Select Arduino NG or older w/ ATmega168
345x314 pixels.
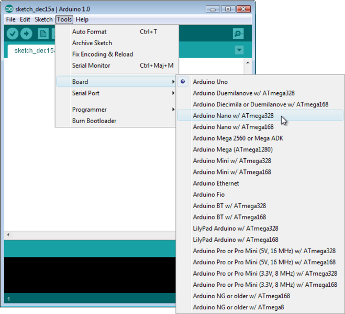[260, 296]
